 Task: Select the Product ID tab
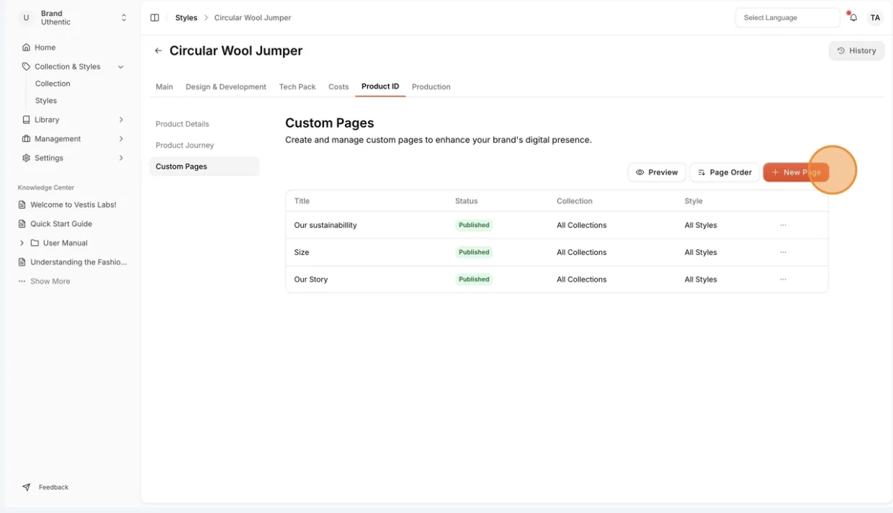380,86
